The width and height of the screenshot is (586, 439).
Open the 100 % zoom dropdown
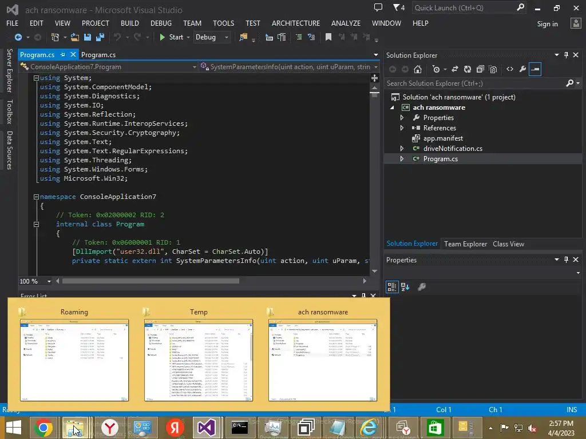(49, 281)
